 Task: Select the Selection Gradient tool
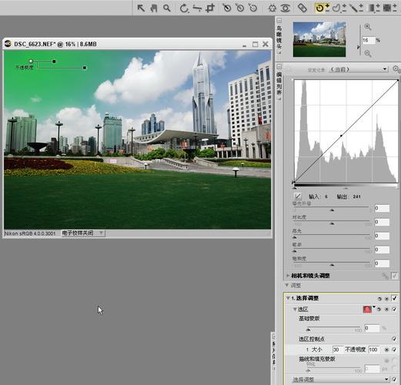tap(374, 8)
